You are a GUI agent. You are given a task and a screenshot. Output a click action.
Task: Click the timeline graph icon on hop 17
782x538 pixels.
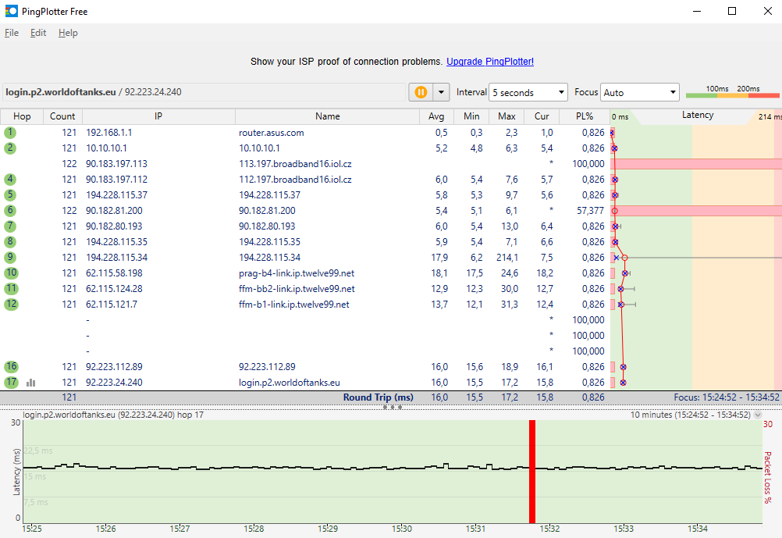[31, 383]
